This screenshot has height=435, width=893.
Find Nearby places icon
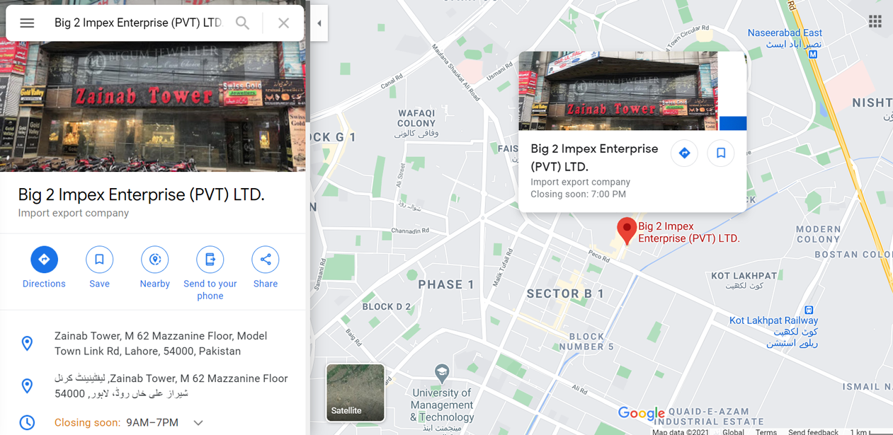click(x=154, y=260)
